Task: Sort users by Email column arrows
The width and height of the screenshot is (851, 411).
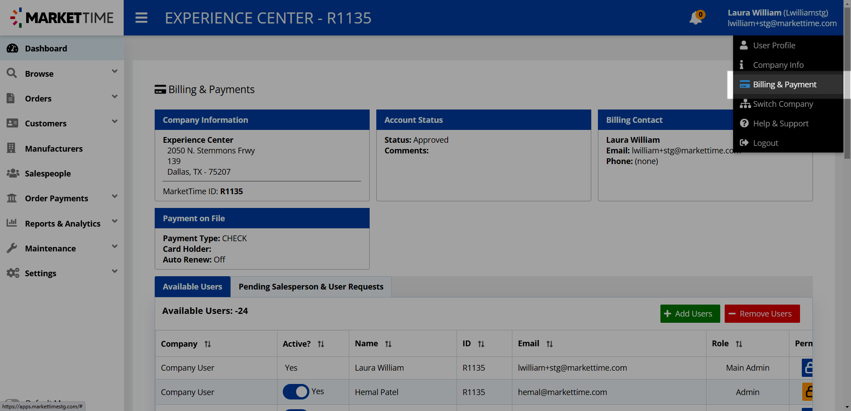Action: pyautogui.click(x=550, y=344)
